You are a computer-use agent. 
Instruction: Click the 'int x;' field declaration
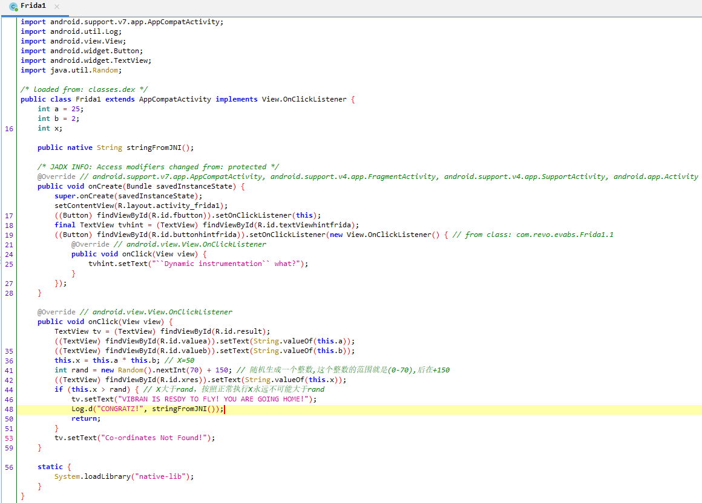tap(50, 128)
